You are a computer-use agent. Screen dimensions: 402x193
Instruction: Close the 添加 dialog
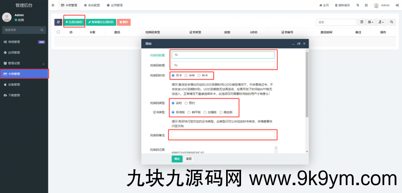point(304,44)
